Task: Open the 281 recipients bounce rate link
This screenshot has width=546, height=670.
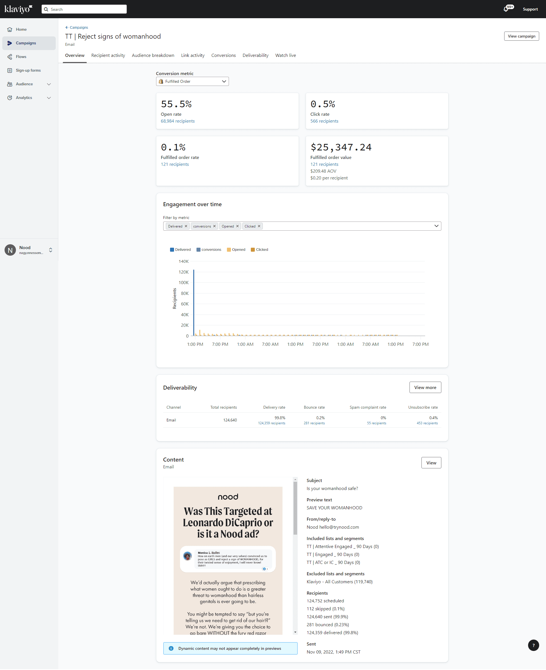Action: click(x=314, y=423)
